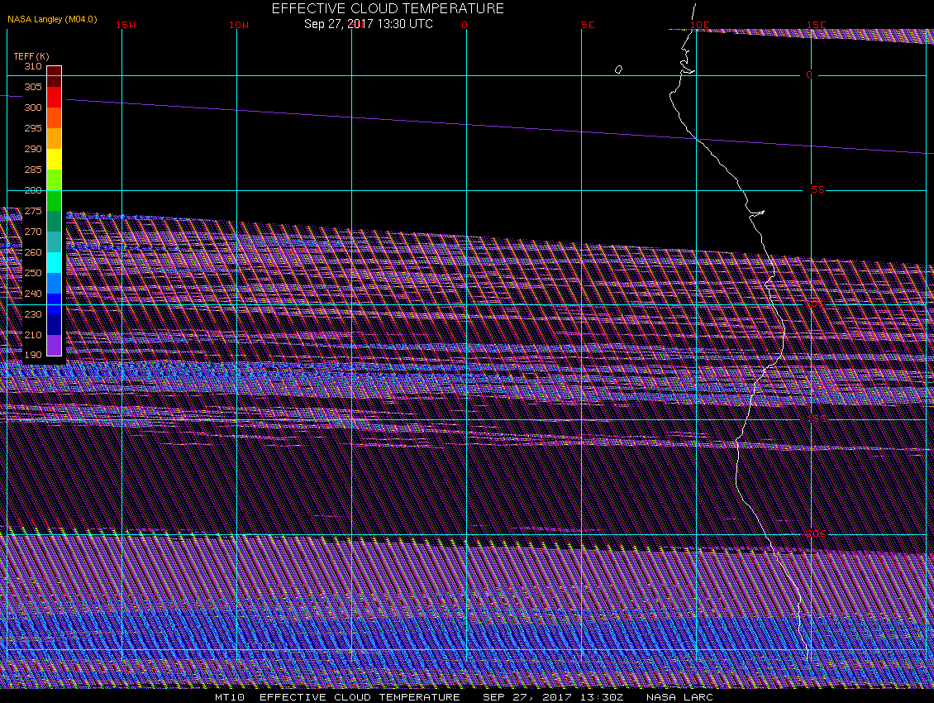
Task: Click the 230 legend value
Action: (33, 314)
